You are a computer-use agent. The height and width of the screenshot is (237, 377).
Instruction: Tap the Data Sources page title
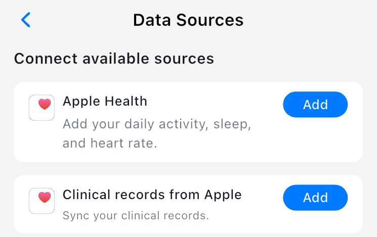click(188, 20)
